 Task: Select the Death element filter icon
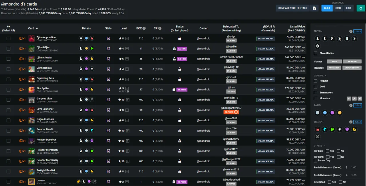click(347, 130)
